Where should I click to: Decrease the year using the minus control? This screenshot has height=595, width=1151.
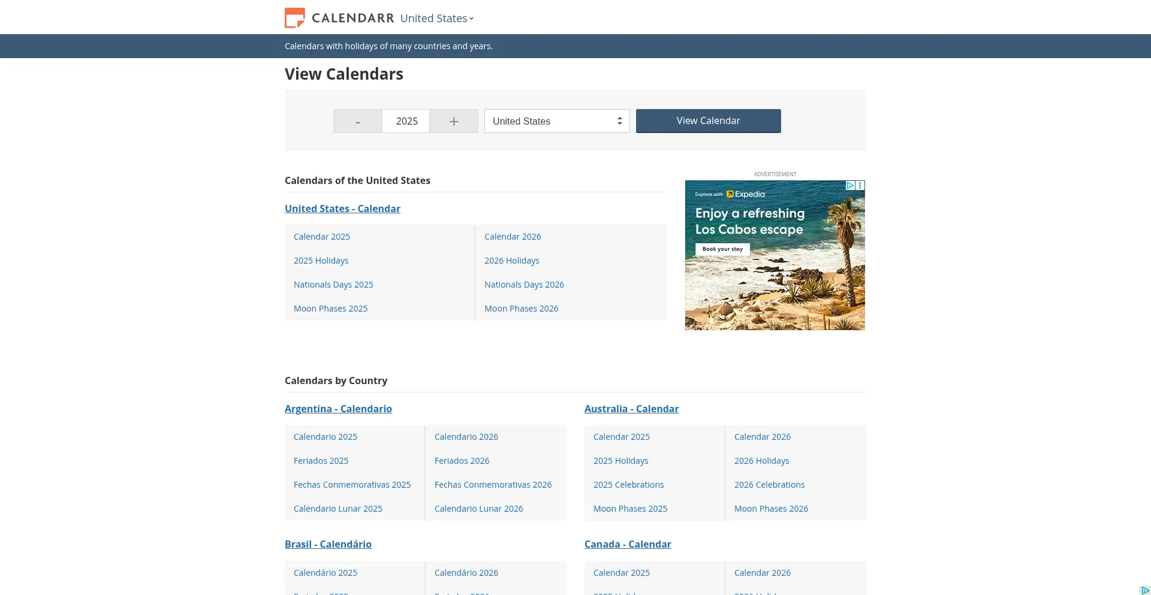(357, 121)
